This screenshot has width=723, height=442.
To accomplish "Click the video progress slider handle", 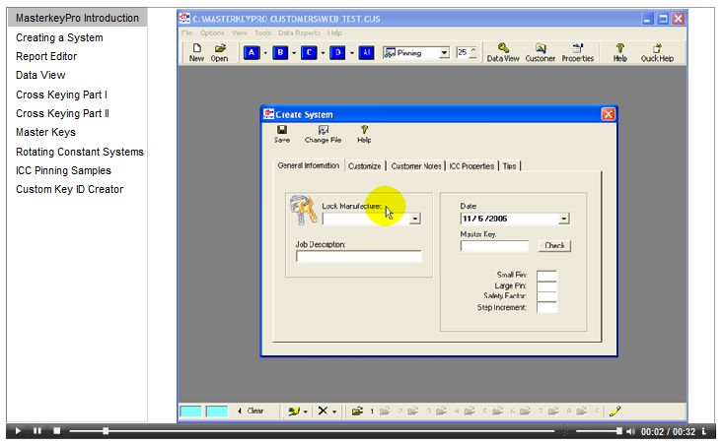I will coord(106,431).
